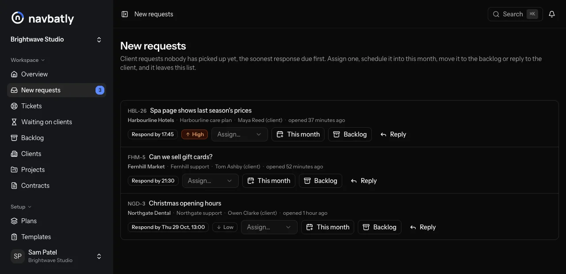
Task: Click New requests breadcrumb in top bar
Action: [154, 14]
